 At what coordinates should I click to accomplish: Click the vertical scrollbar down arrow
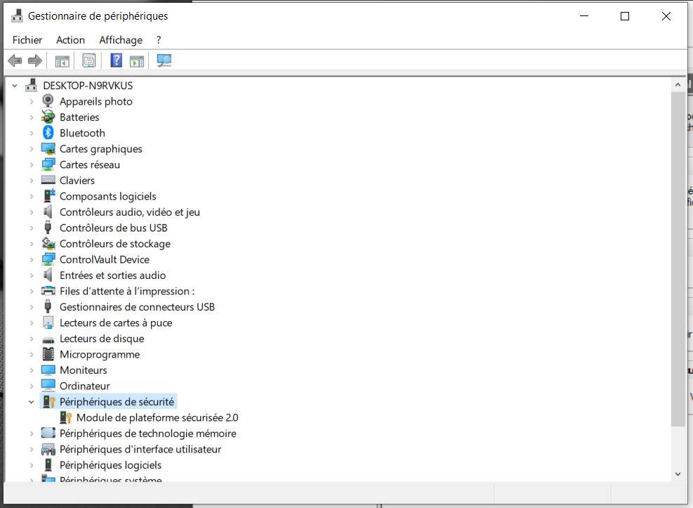[678, 474]
